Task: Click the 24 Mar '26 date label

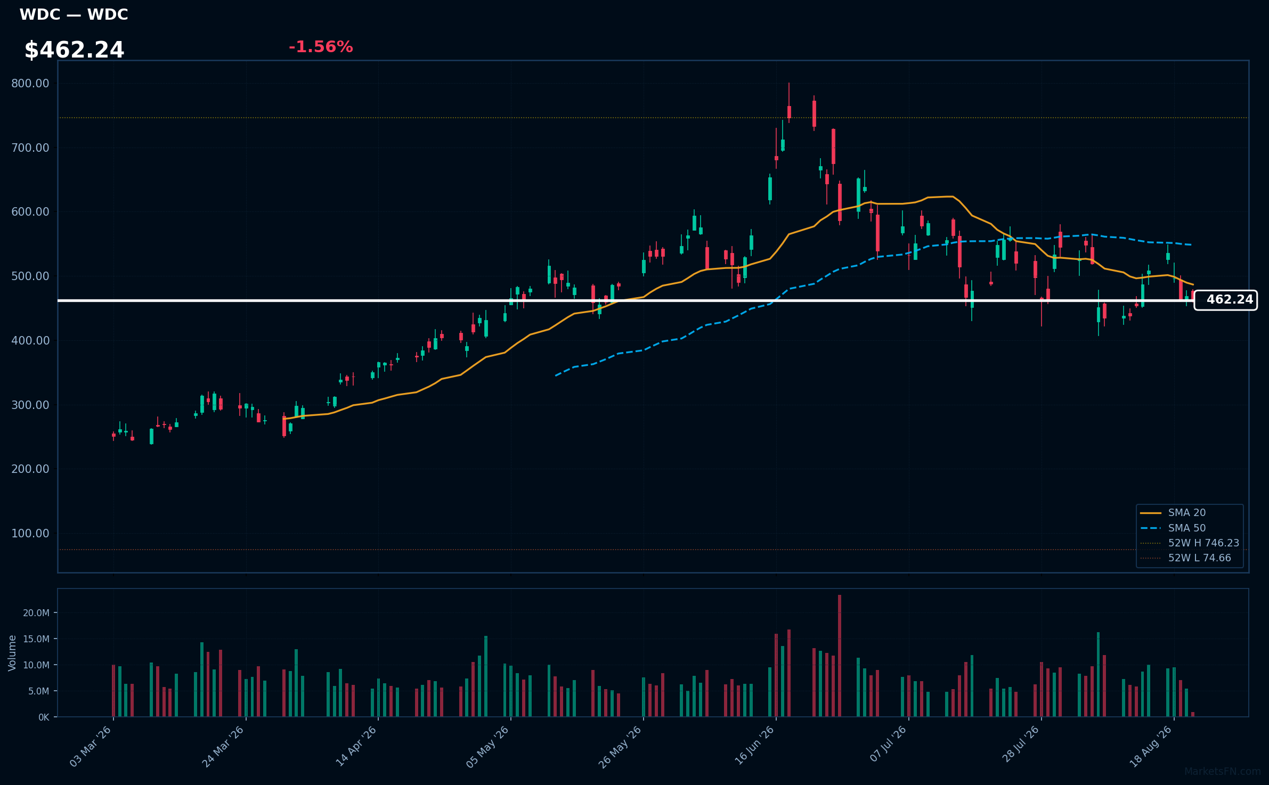Action: click(x=223, y=746)
